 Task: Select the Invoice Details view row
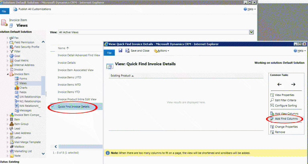coord(67,63)
